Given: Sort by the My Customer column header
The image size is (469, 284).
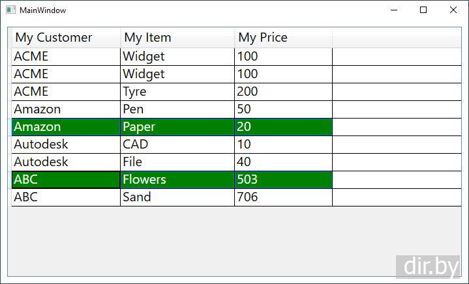Looking at the screenshot, I should coord(66,38).
